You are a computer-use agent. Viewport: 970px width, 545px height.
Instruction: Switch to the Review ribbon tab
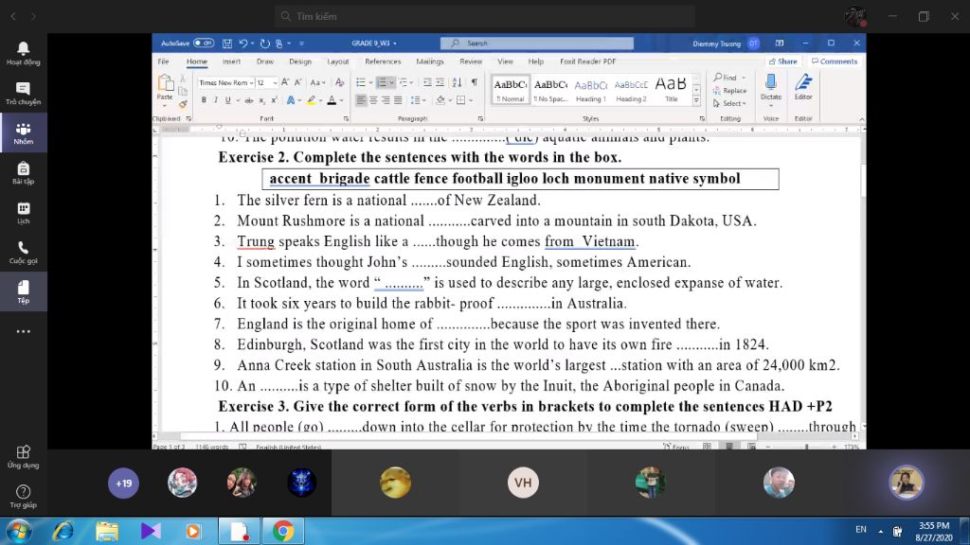[x=471, y=62]
